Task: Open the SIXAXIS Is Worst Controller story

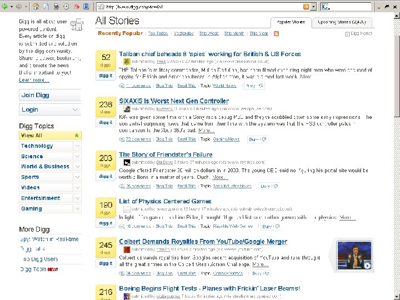Action: pyautogui.click(x=174, y=101)
